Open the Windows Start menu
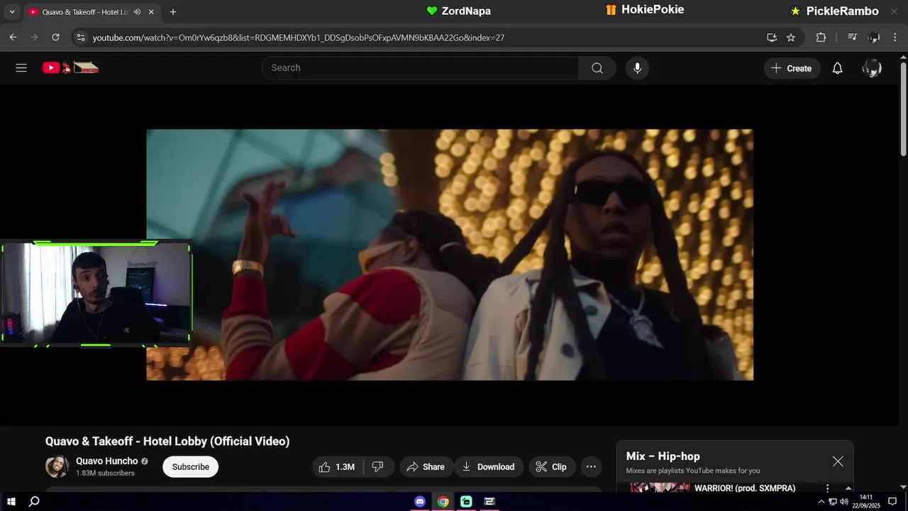 click(11, 502)
